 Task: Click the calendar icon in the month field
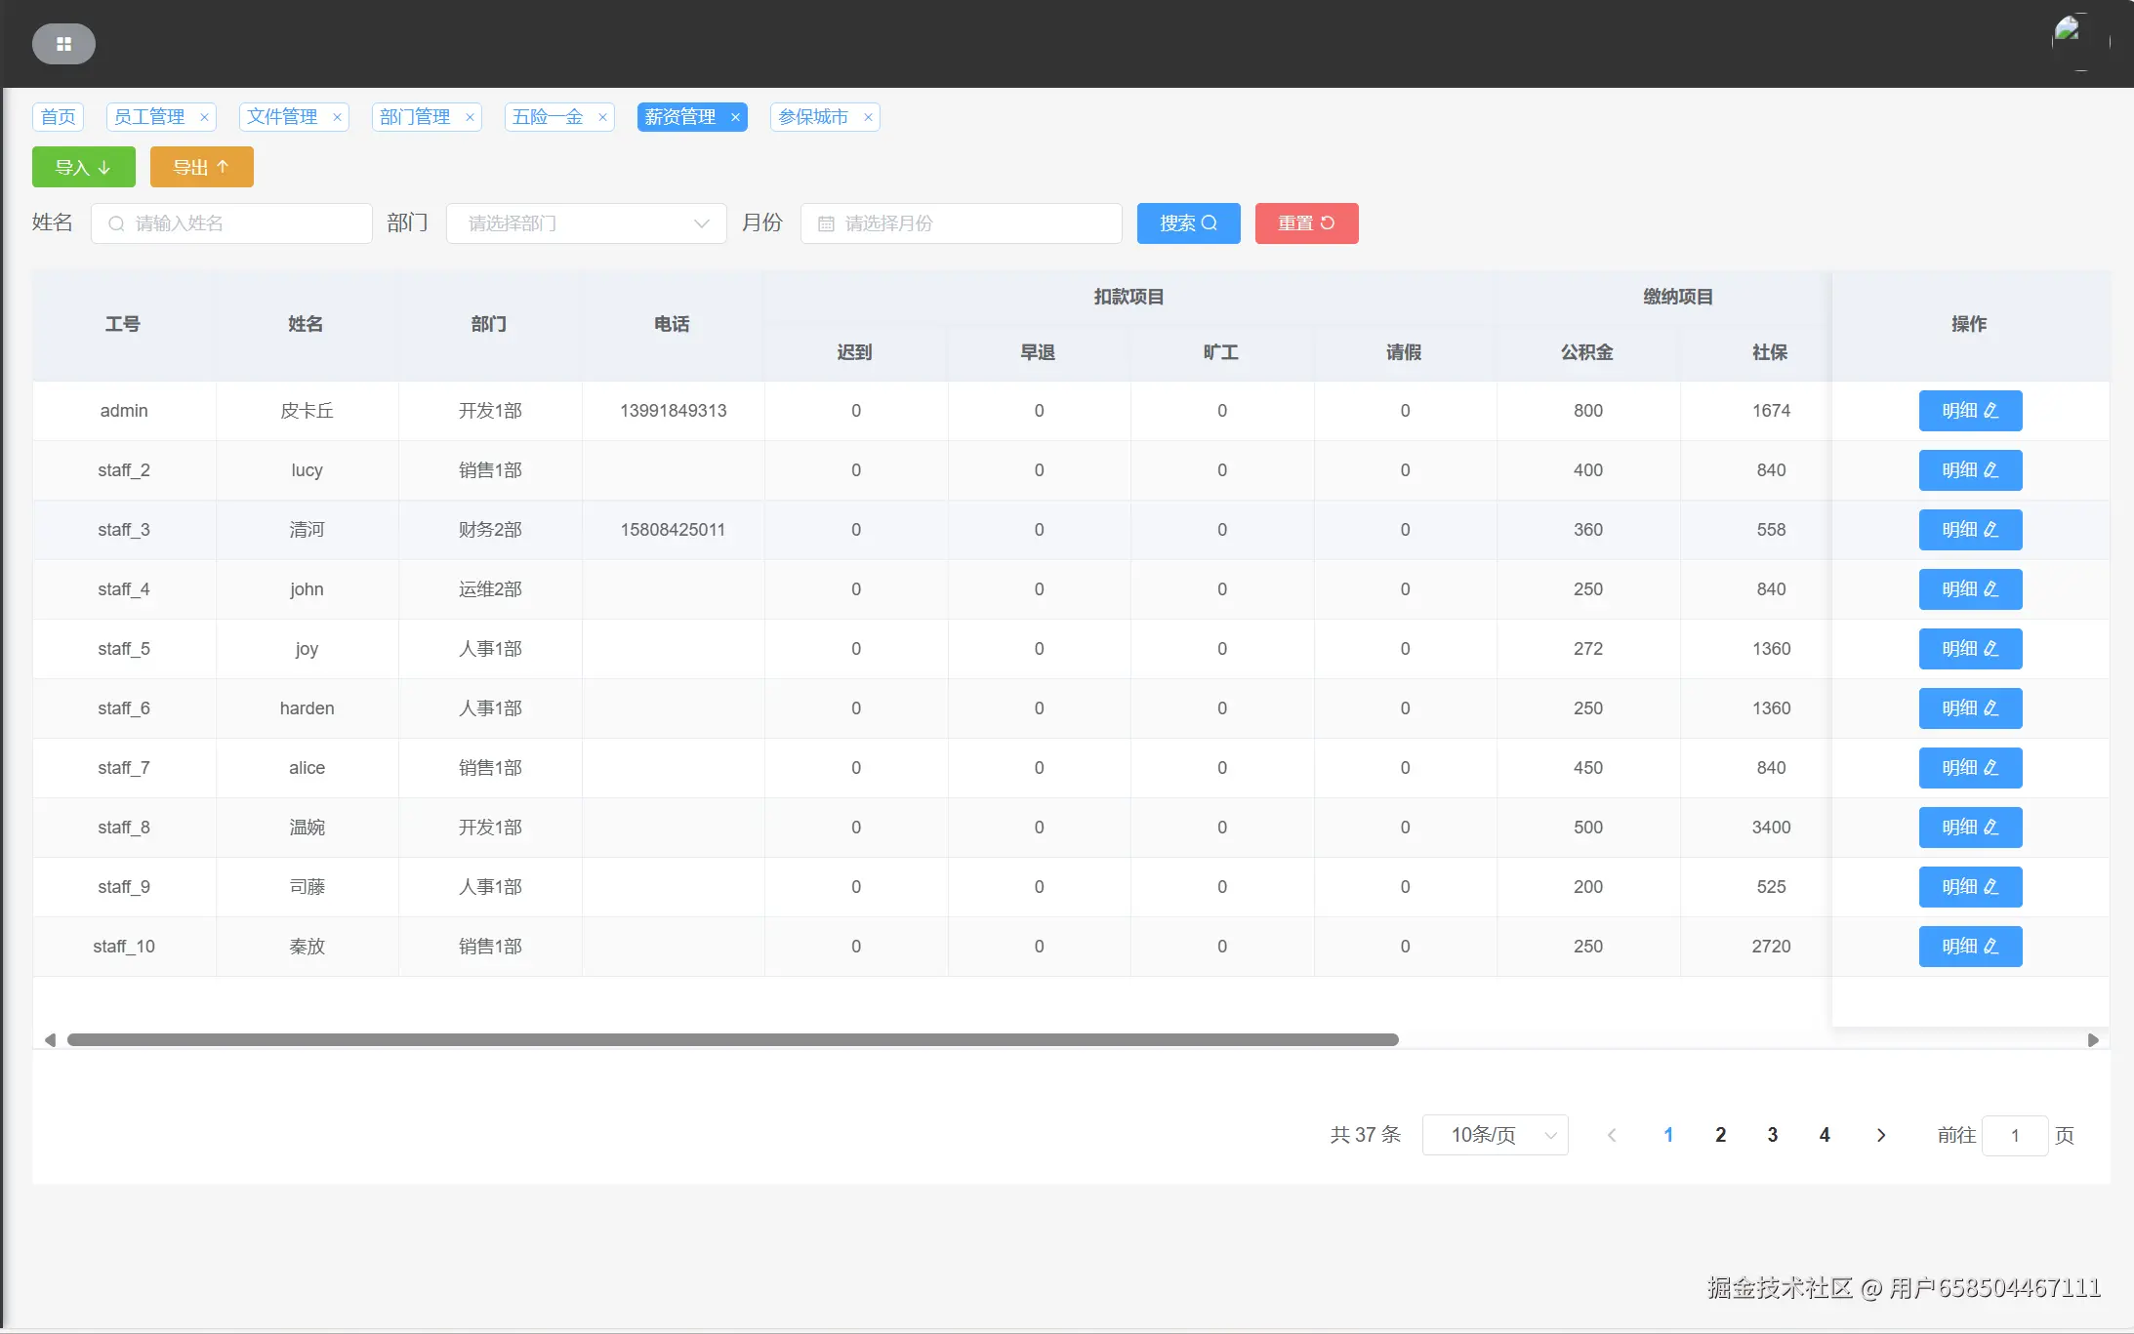coord(826,223)
